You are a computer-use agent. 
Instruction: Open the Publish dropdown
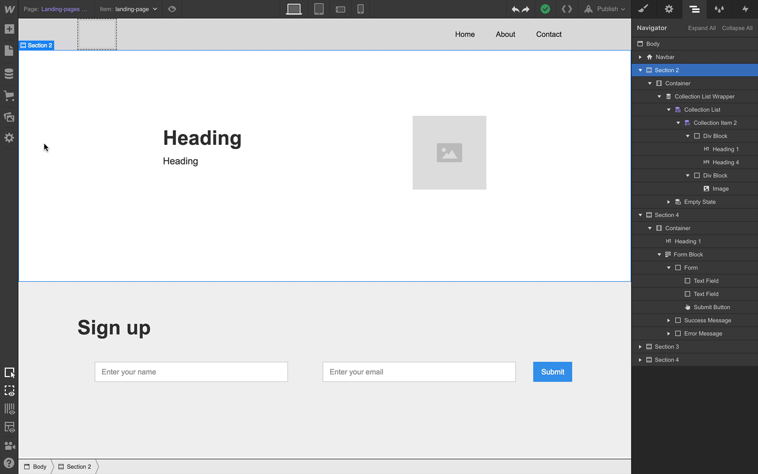[604, 9]
